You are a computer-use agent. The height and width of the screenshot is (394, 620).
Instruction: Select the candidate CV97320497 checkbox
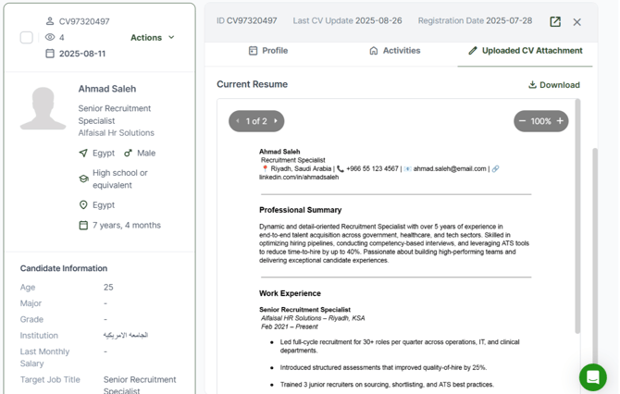(26, 38)
